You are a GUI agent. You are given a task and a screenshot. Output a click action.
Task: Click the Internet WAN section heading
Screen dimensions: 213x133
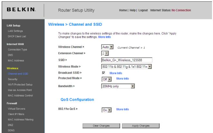click(x=15, y=44)
